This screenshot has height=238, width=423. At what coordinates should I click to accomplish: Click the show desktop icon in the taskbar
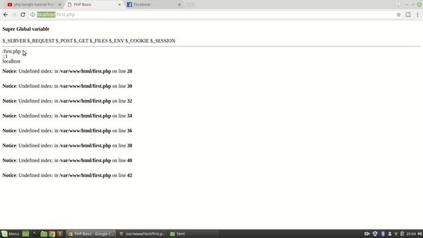point(26,233)
